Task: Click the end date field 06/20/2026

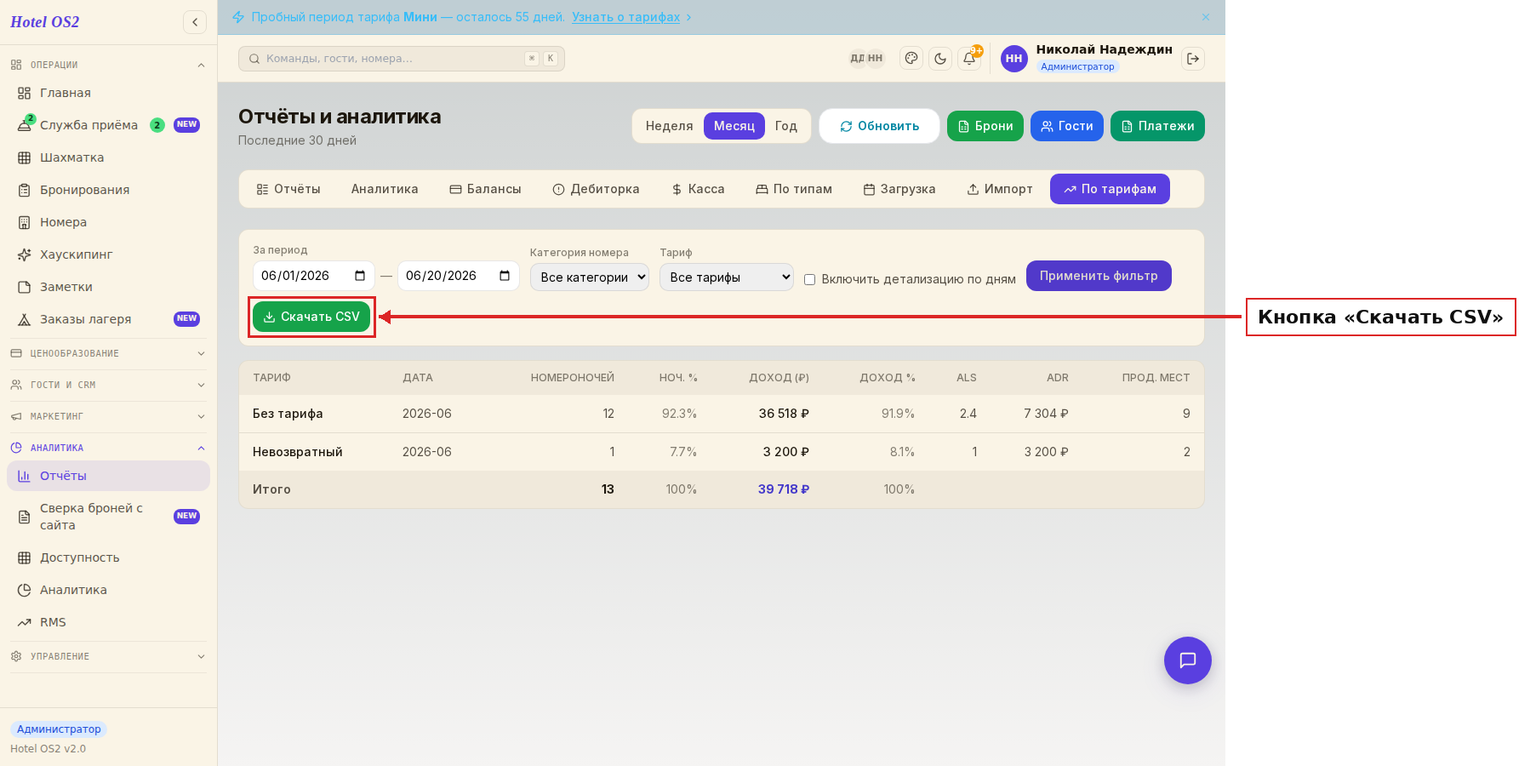Action: point(459,276)
